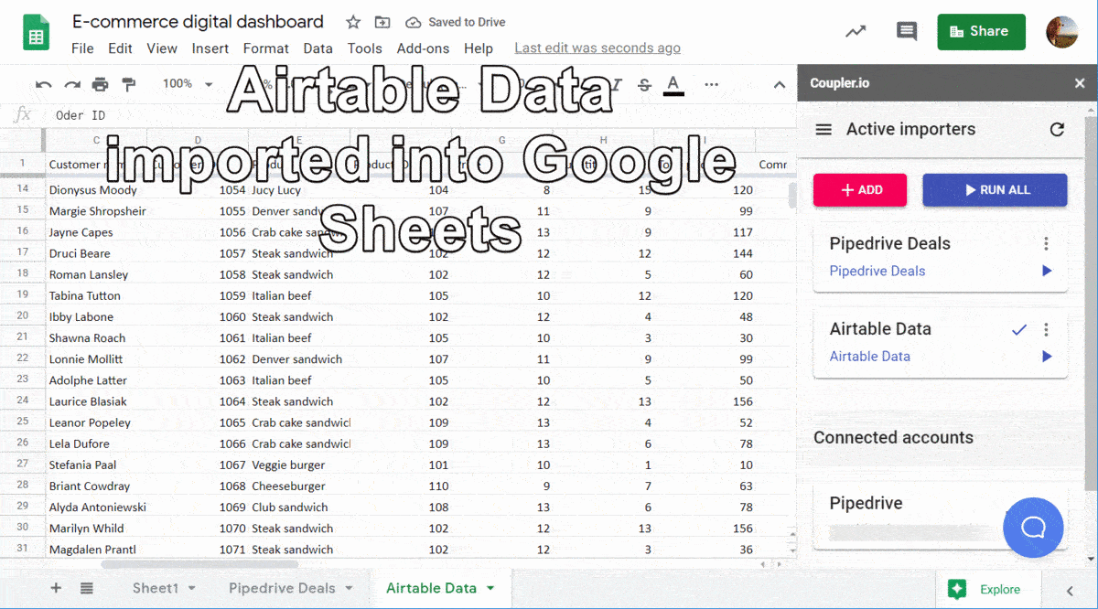This screenshot has width=1098, height=609.
Task: Open the zoom level dropdown
Action: pyautogui.click(x=185, y=83)
